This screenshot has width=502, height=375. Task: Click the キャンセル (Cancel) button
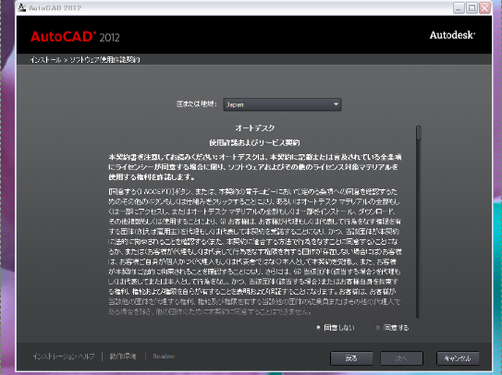pyautogui.click(x=458, y=358)
